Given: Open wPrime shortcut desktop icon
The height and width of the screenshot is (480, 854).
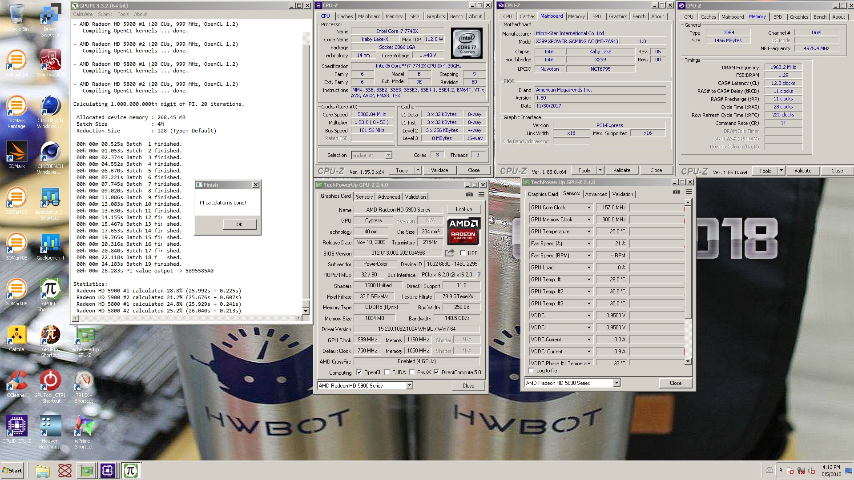Looking at the screenshot, I should click(84, 432).
